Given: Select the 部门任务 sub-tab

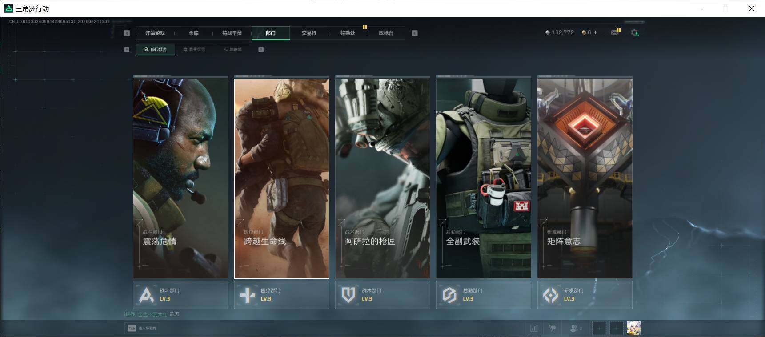Looking at the screenshot, I should coord(156,49).
